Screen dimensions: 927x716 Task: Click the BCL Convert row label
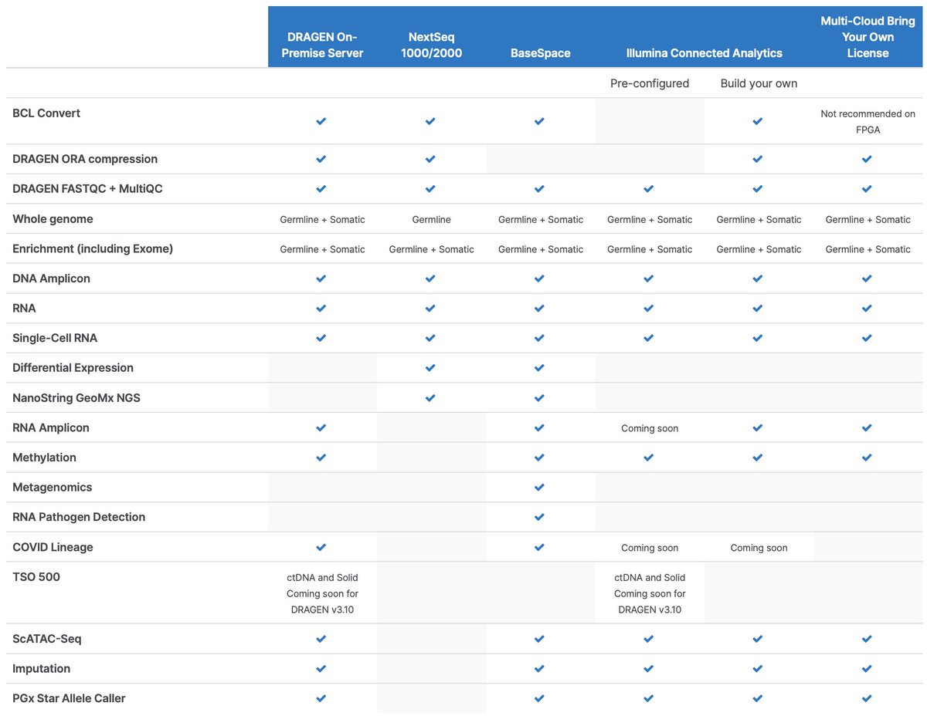click(x=46, y=113)
